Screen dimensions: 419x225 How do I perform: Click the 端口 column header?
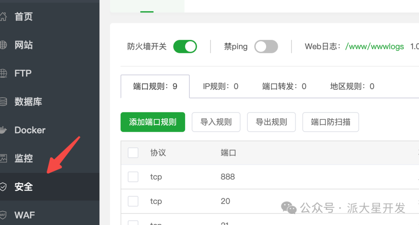pyautogui.click(x=229, y=153)
